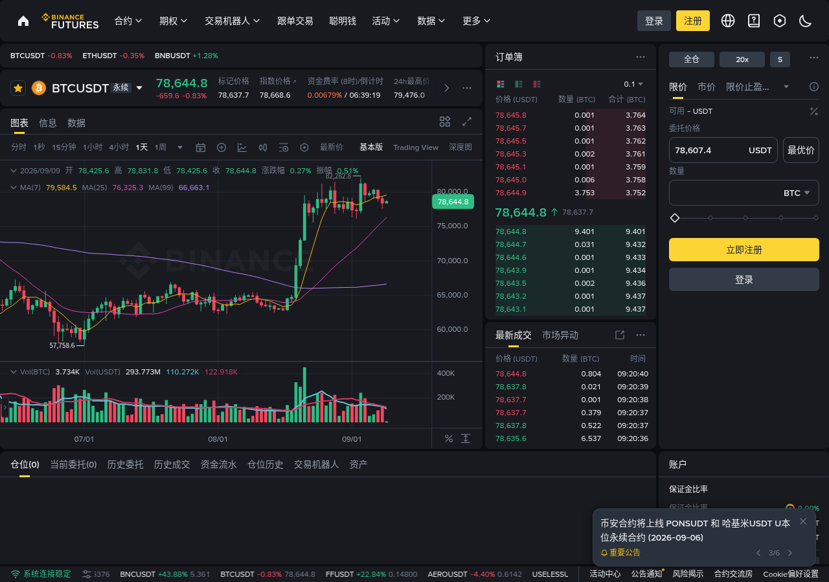The height and width of the screenshot is (582, 829).
Task: Click the hexagon chart settings icon
Action: pos(304,147)
